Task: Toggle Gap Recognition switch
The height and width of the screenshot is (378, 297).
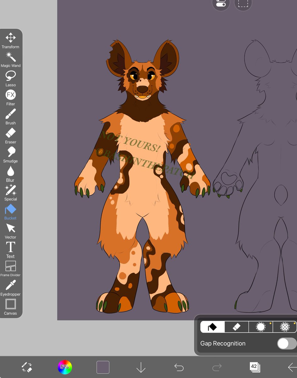Action: coord(287,343)
